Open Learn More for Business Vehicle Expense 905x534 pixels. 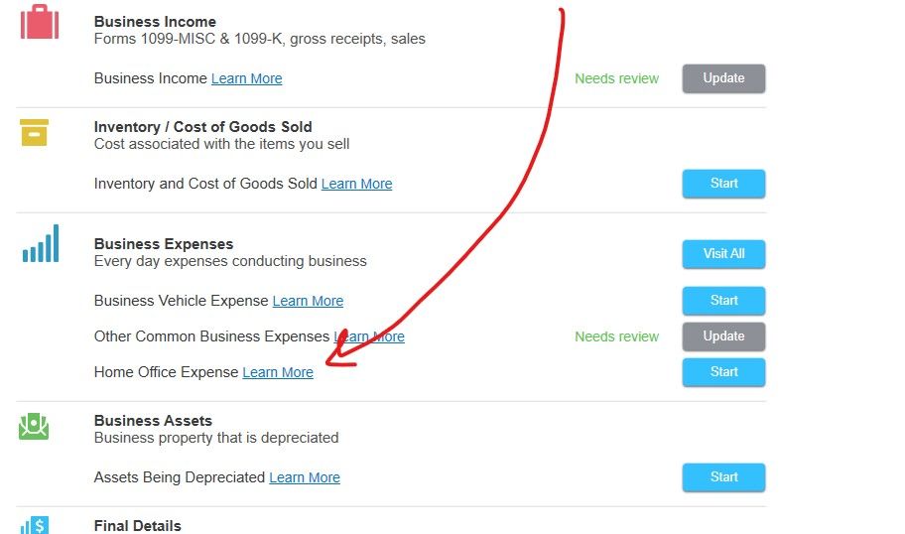(x=308, y=301)
